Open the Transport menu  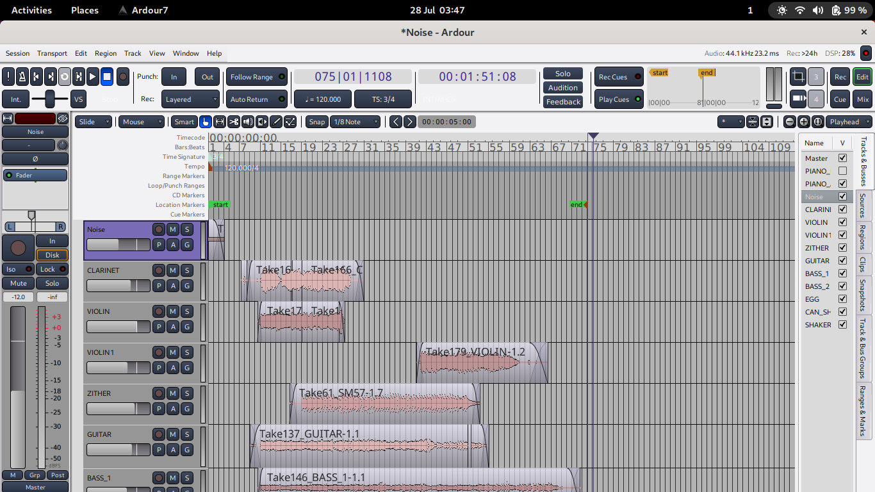[52, 53]
